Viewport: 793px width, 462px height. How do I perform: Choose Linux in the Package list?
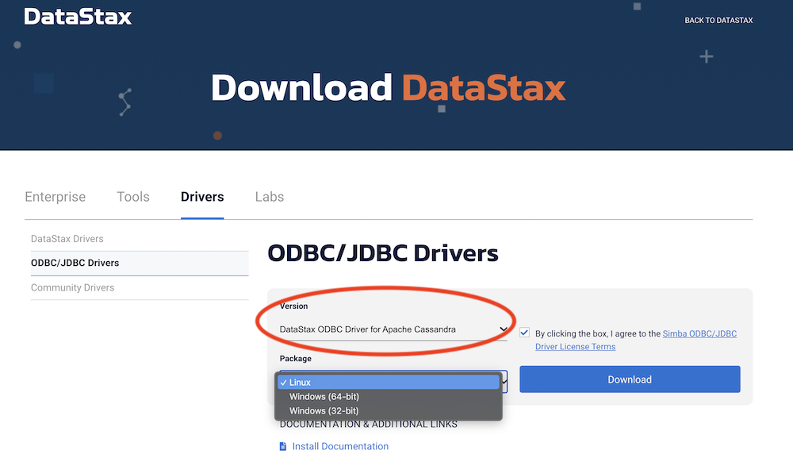[x=389, y=383]
